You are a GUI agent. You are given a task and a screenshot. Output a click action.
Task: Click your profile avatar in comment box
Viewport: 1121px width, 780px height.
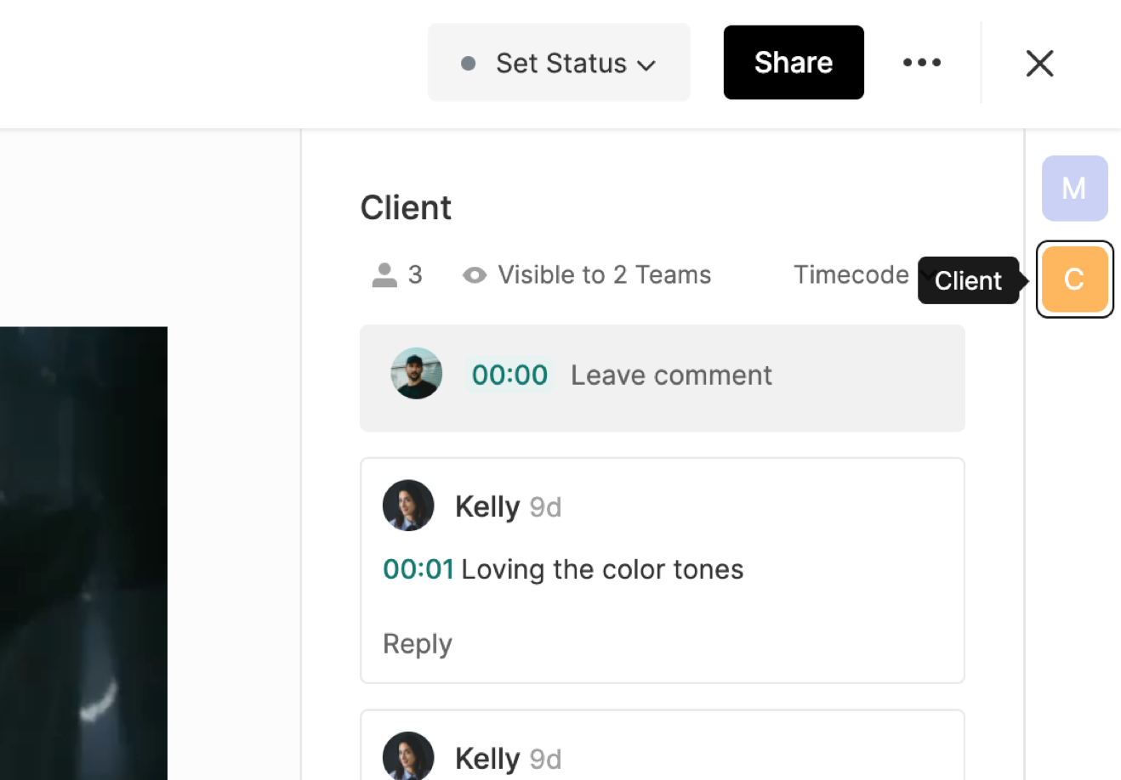417,374
